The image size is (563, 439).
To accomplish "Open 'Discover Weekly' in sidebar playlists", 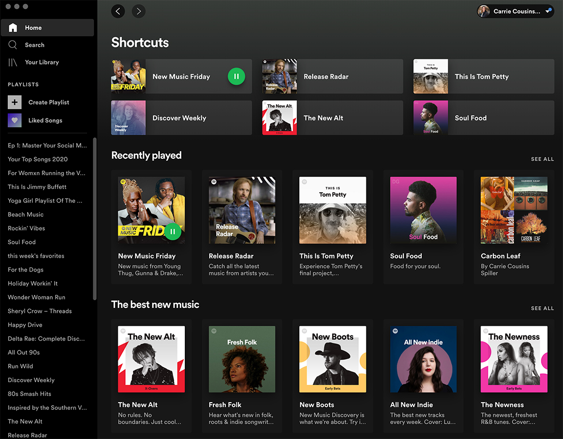I will click(31, 380).
